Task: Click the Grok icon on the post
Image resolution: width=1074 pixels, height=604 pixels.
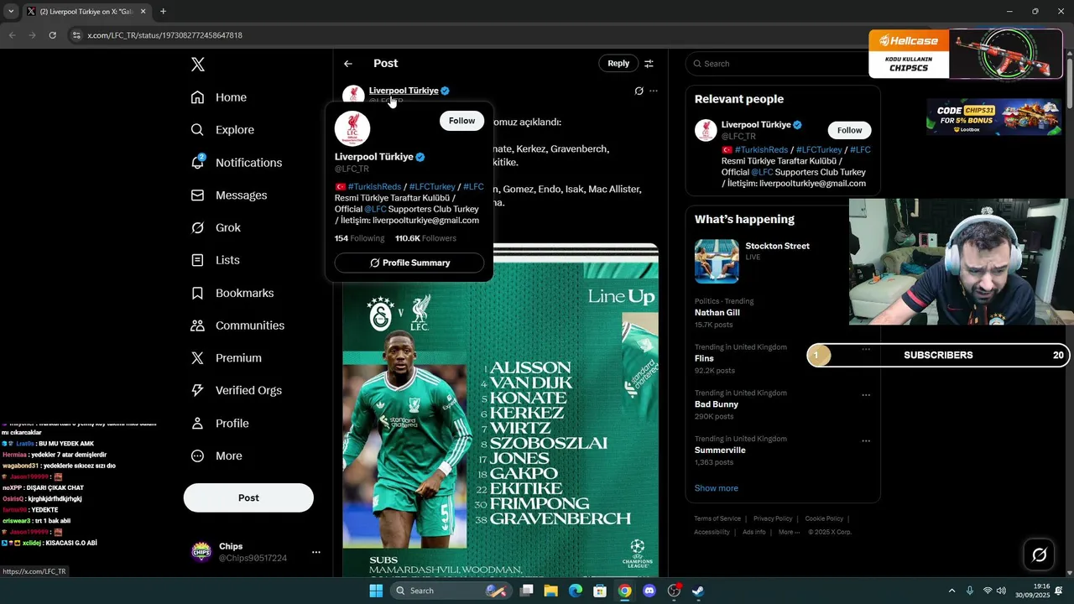Action: coord(639,91)
